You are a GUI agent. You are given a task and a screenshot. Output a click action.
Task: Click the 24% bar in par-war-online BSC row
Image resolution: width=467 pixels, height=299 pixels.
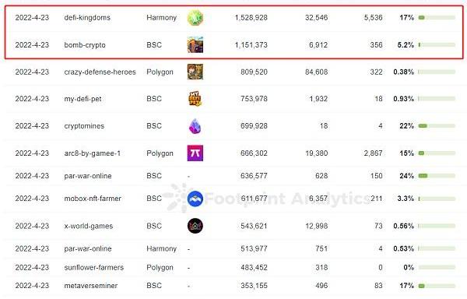pos(437,176)
